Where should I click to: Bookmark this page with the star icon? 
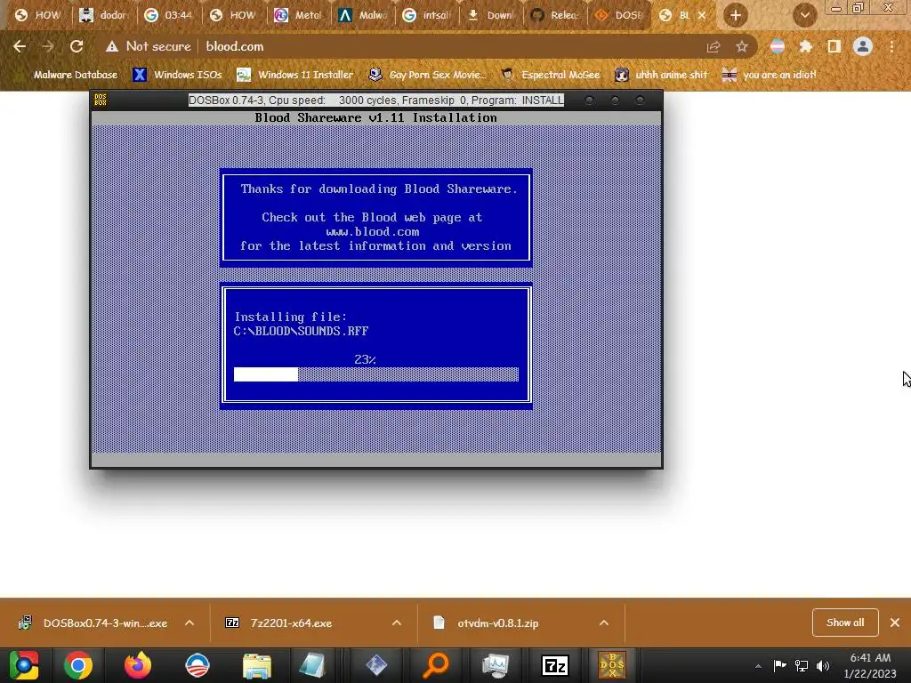coord(741,46)
